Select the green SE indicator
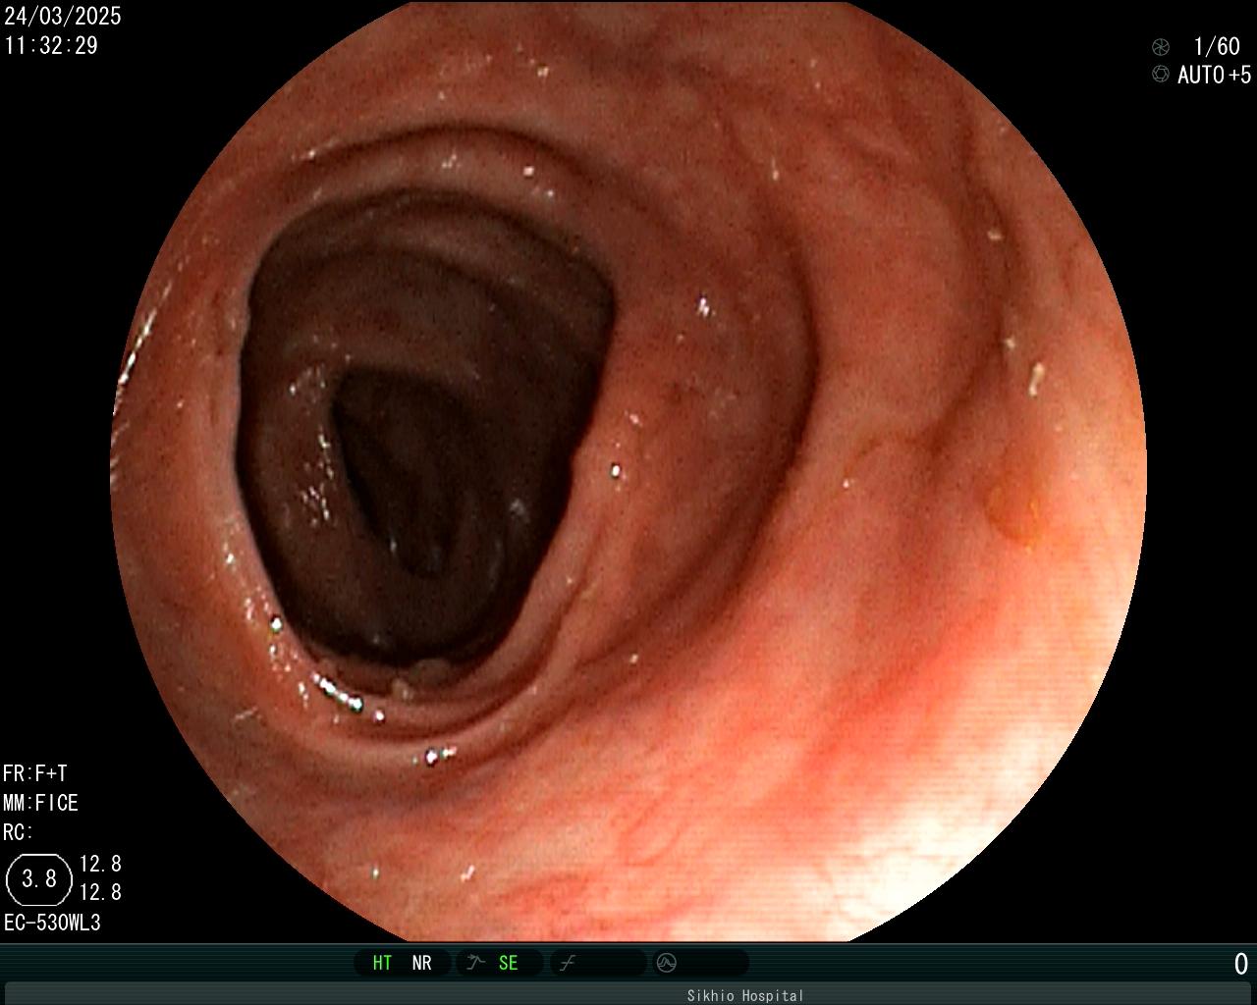 pos(508,963)
